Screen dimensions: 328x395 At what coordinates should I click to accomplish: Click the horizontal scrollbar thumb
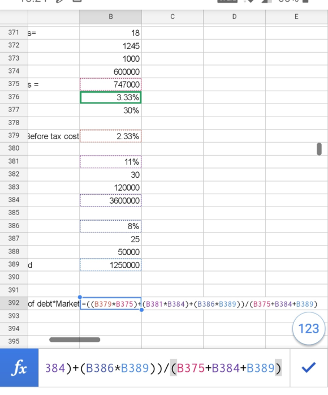coord(75,340)
